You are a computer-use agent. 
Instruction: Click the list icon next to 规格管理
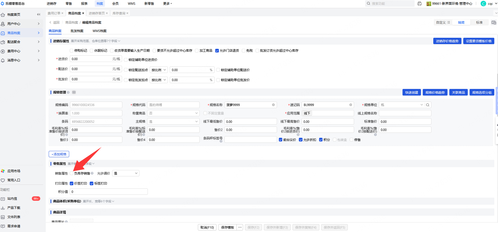point(74,92)
